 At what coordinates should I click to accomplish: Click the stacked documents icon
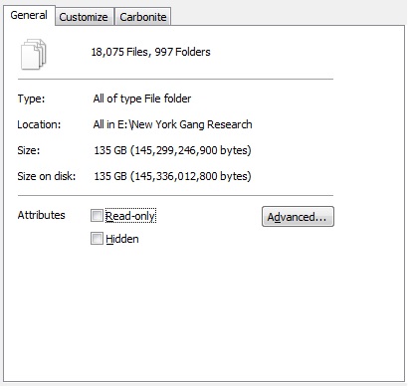34,54
